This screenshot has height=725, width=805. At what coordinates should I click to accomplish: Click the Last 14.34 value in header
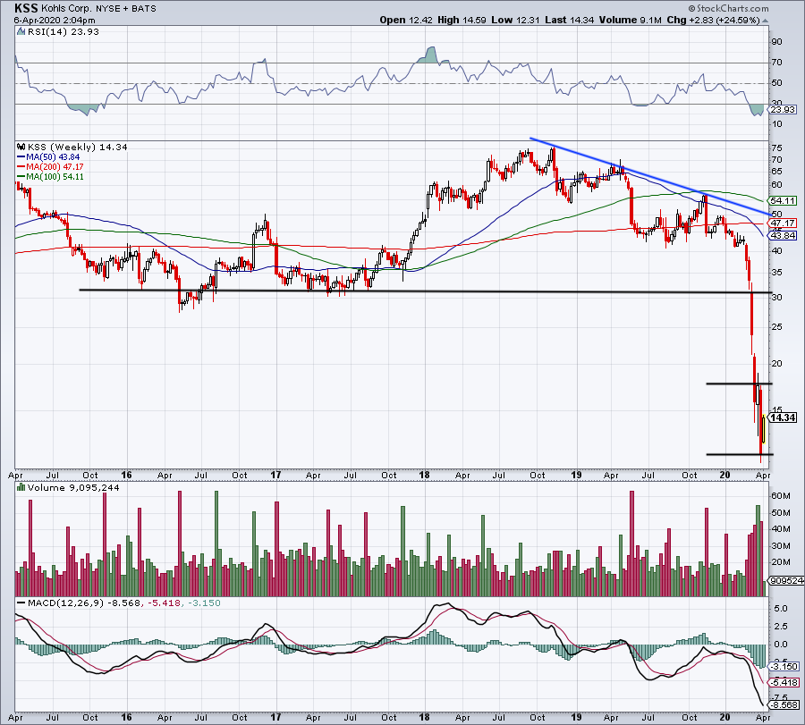point(570,20)
